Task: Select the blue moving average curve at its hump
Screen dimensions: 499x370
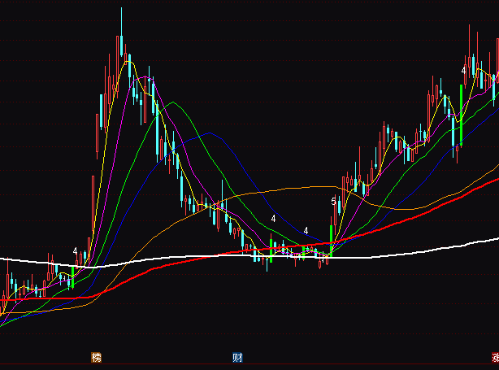Action: [208, 133]
